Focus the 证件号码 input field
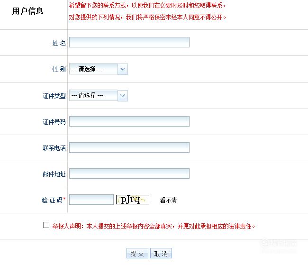The height and width of the screenshot is (265, 308). (x=129, y=121)
